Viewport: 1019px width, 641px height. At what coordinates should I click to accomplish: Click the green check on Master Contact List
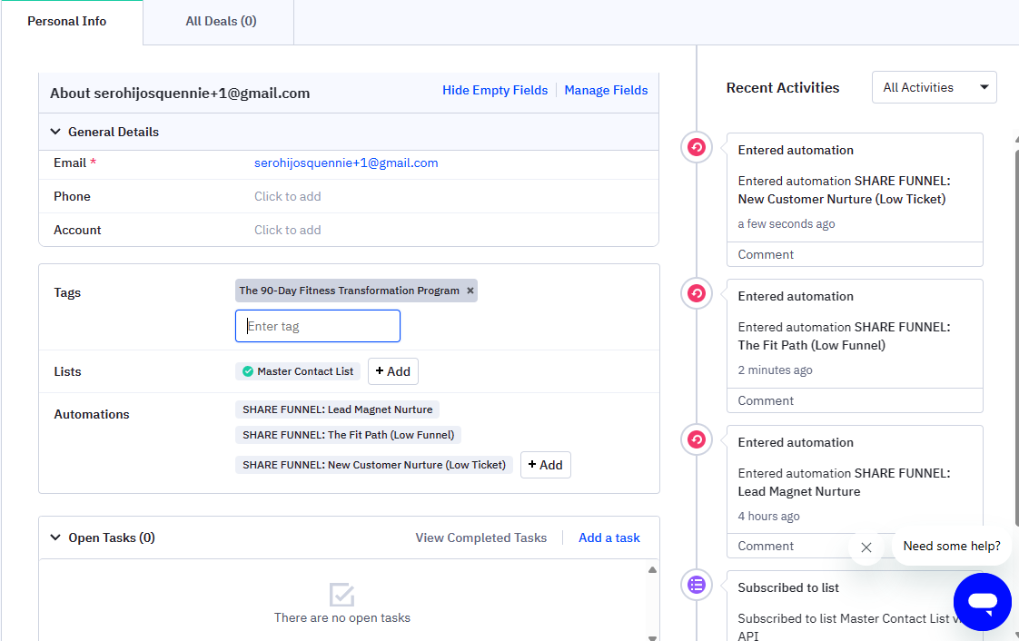247,371
